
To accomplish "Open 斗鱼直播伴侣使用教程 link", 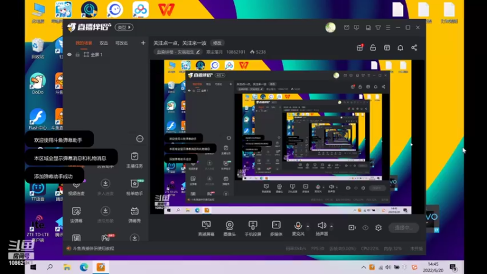I will click(90, 248).
